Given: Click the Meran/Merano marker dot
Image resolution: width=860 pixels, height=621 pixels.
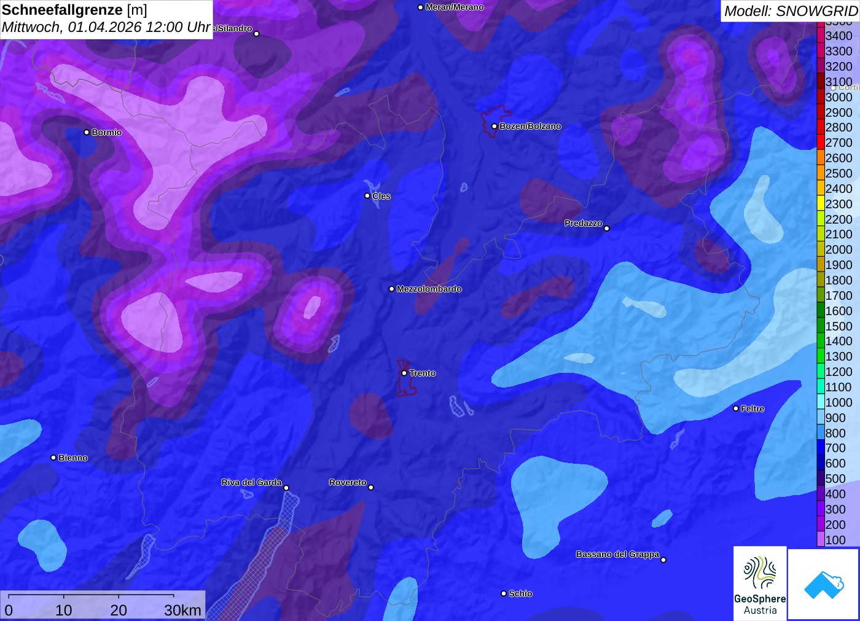Looking at the screenshot, I should [420, 7].
